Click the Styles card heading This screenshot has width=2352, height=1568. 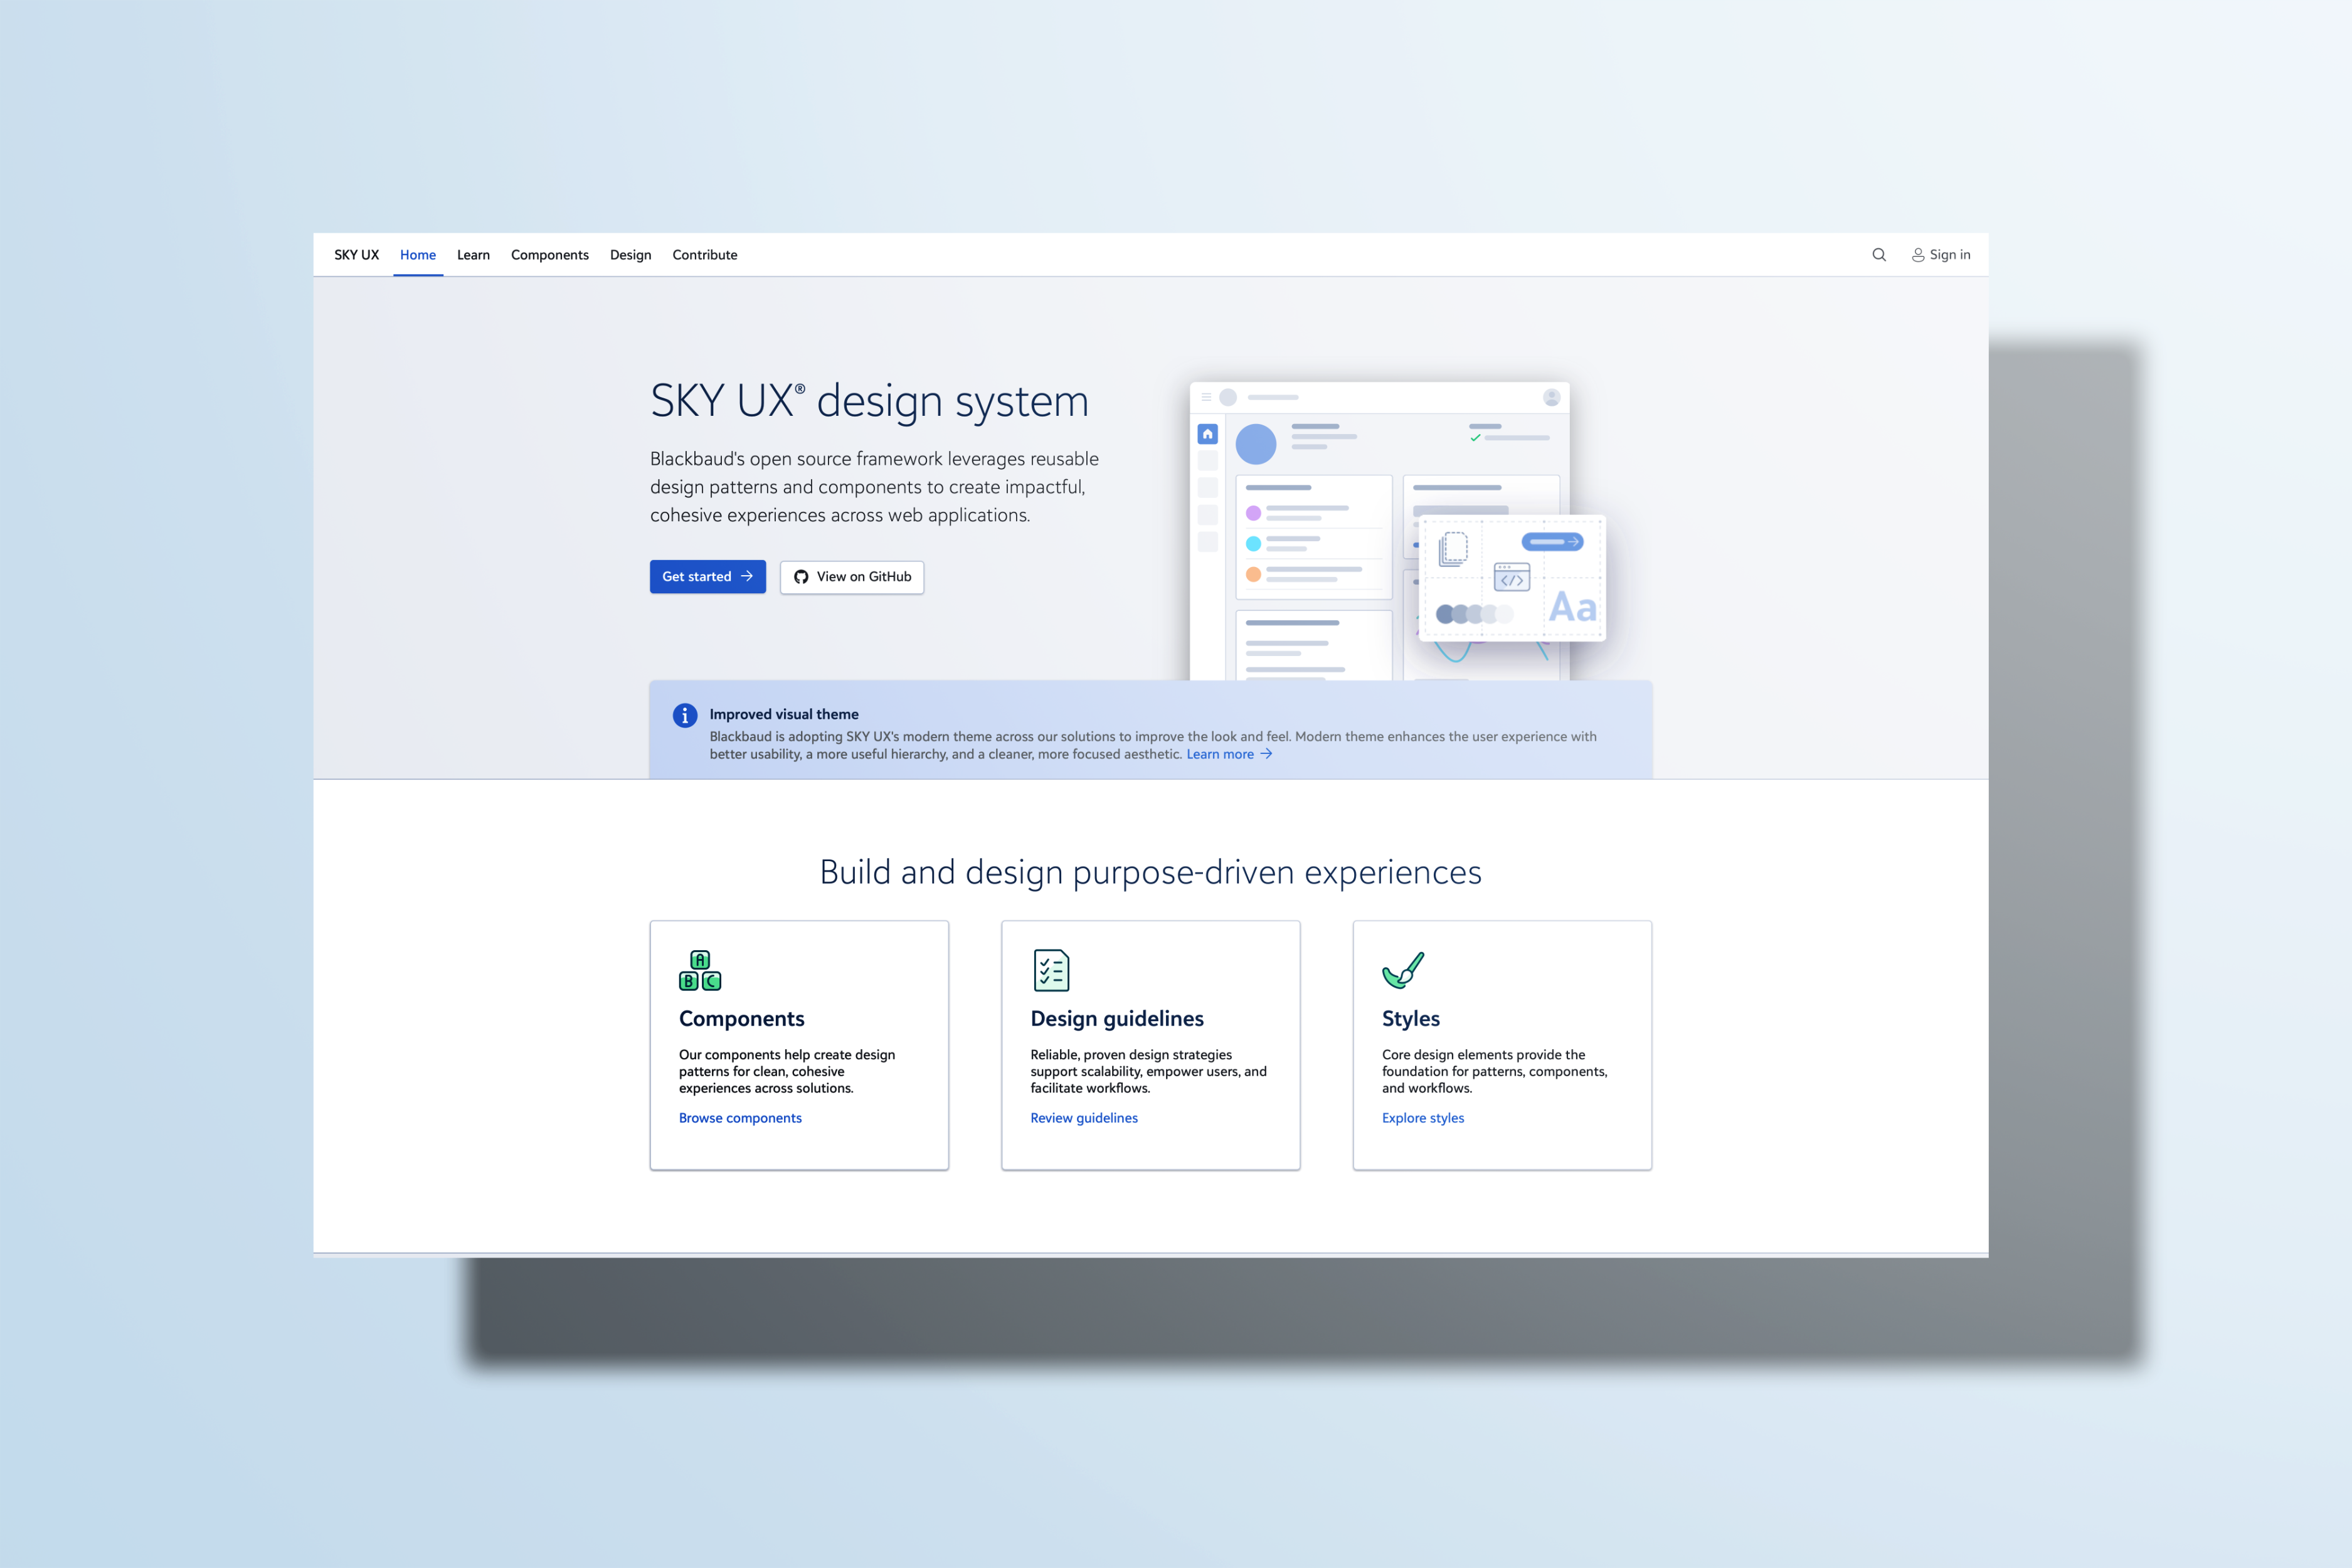[x=1411, y=1019]
